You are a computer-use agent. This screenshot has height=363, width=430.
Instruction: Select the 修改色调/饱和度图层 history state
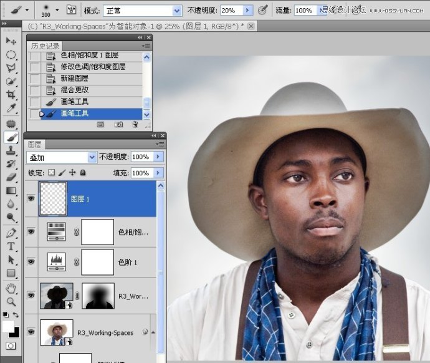tap(85, 67)
